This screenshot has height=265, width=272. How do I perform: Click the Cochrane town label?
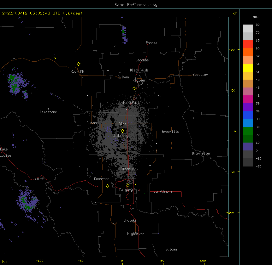(102, 179)
